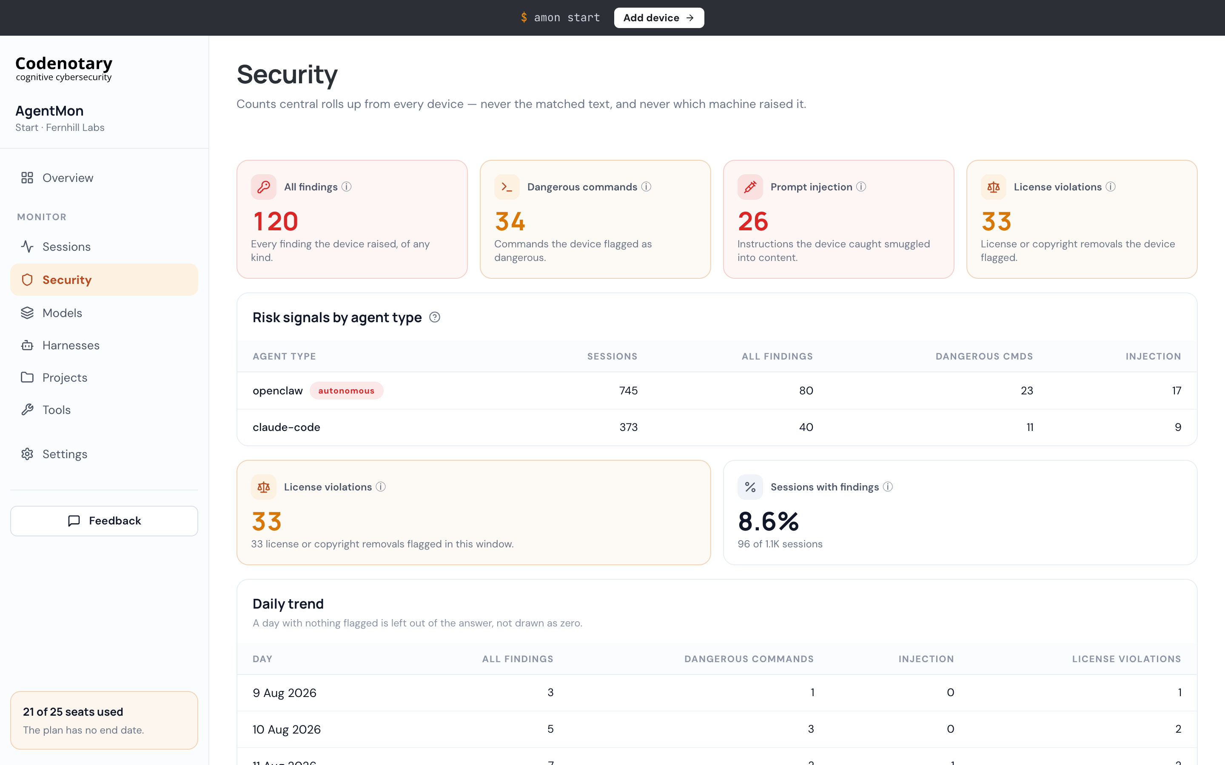Click the claude-code agent row name

(286, 427)
